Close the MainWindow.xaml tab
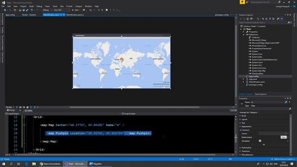 64,15
